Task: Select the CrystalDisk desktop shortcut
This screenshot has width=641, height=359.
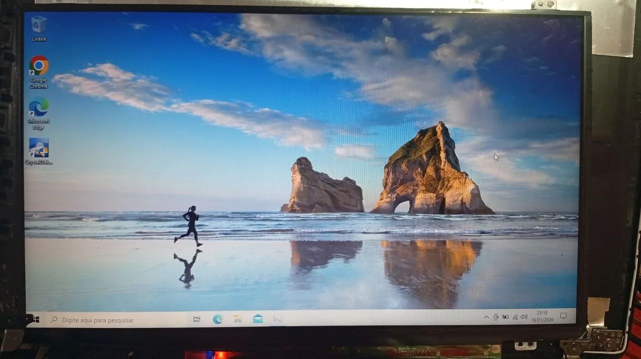Action: [x=39, y=148]
